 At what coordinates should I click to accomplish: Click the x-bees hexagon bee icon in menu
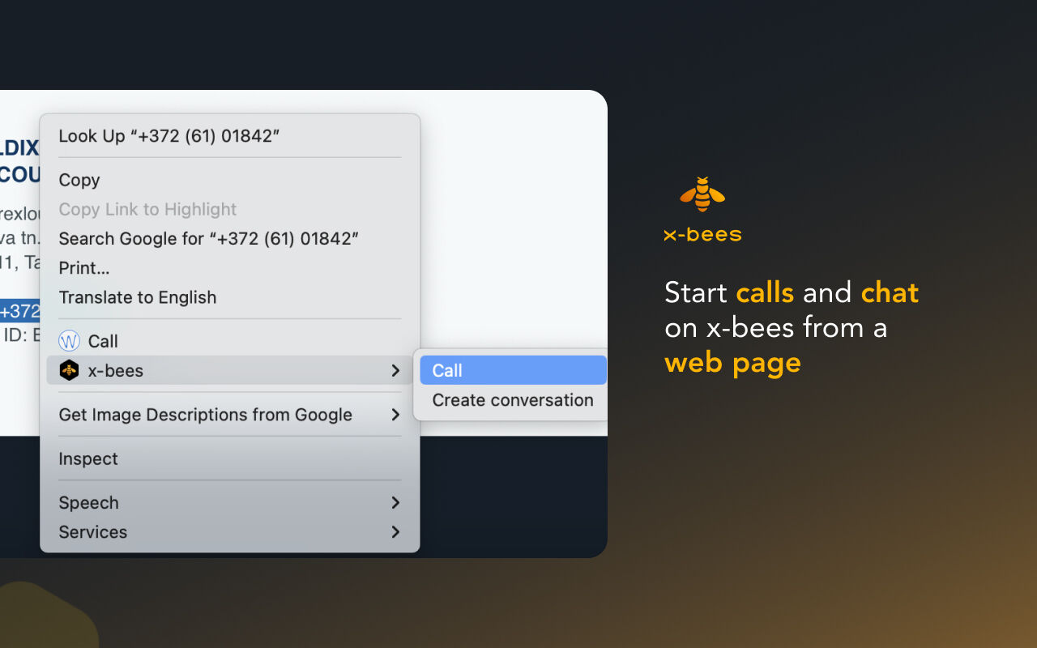click(x=70, y=370)
